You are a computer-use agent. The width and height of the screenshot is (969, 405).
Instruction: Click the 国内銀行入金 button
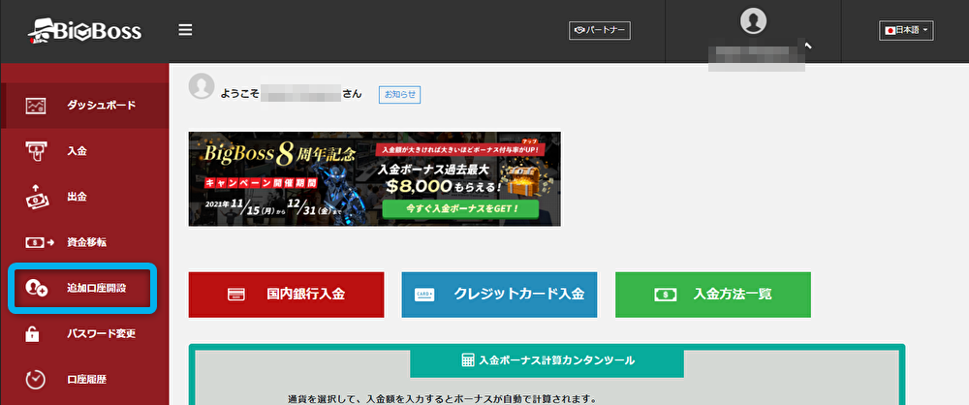[x=286, y=295]
